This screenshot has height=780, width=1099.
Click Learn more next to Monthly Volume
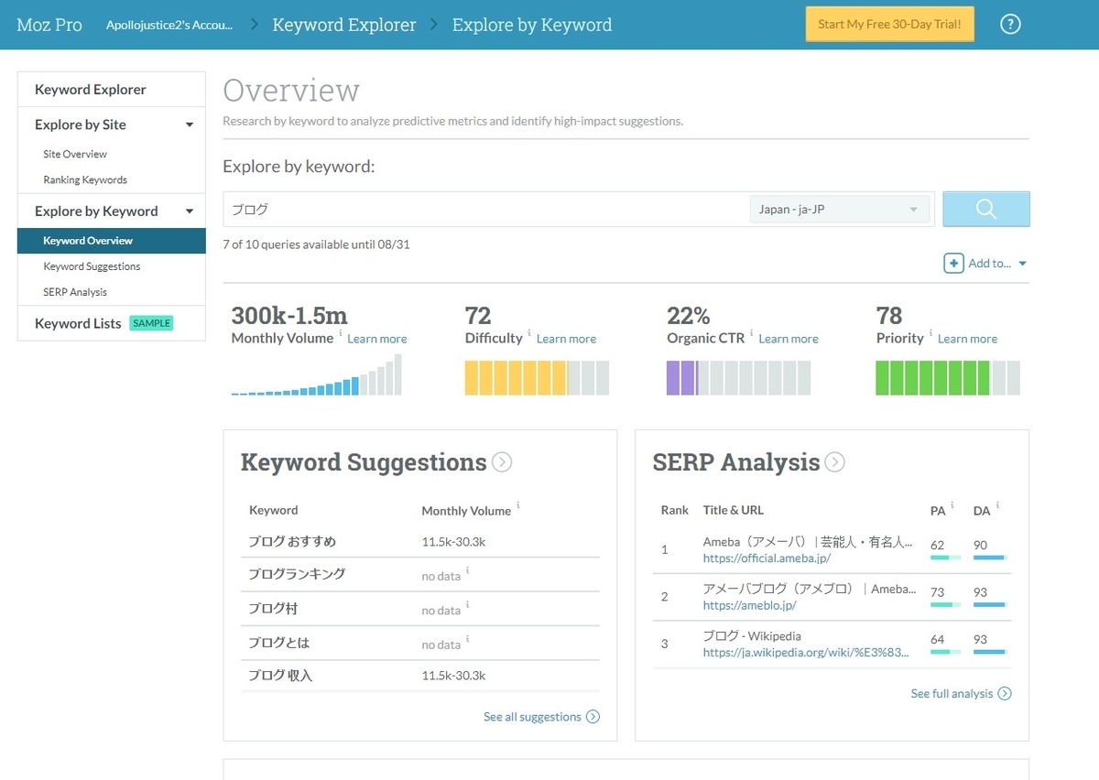pyautogui.click(x=377, y=339)
